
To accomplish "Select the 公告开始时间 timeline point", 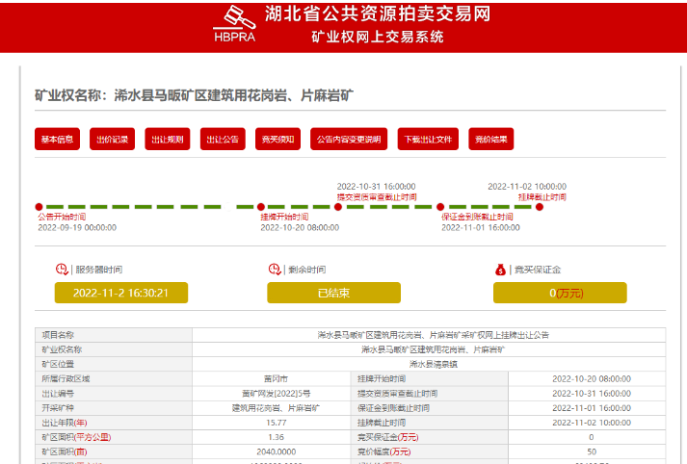I will (40, 206).
